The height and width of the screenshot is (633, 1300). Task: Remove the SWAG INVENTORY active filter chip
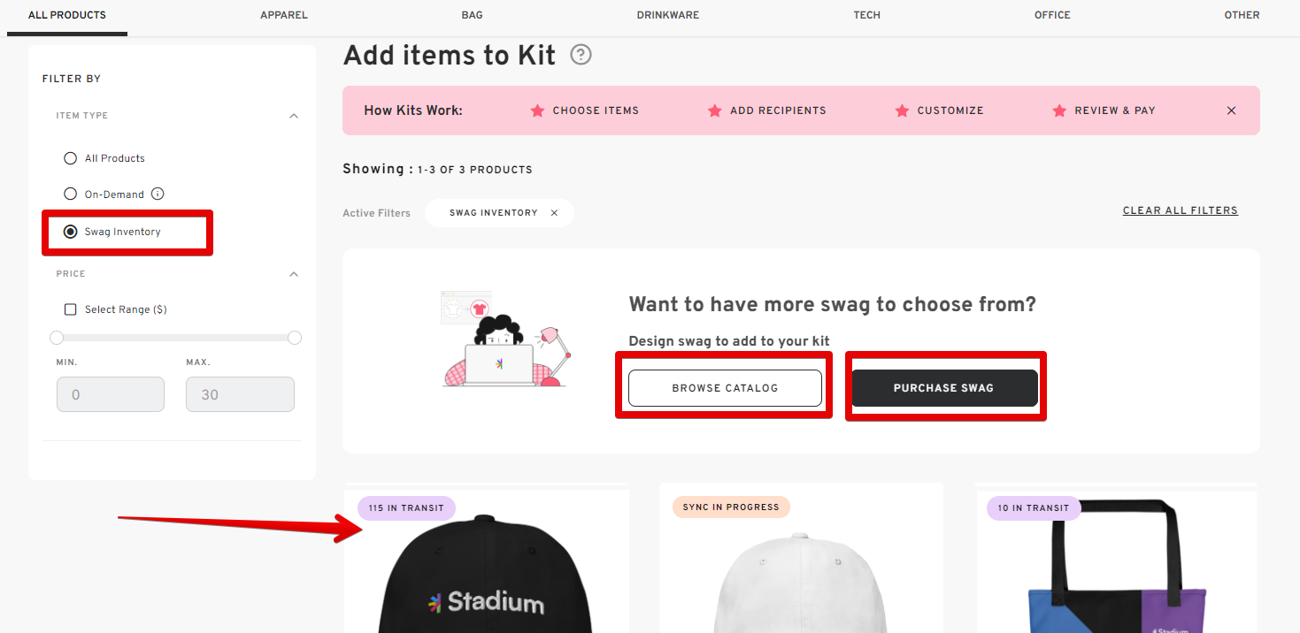[x=554, y=212]
